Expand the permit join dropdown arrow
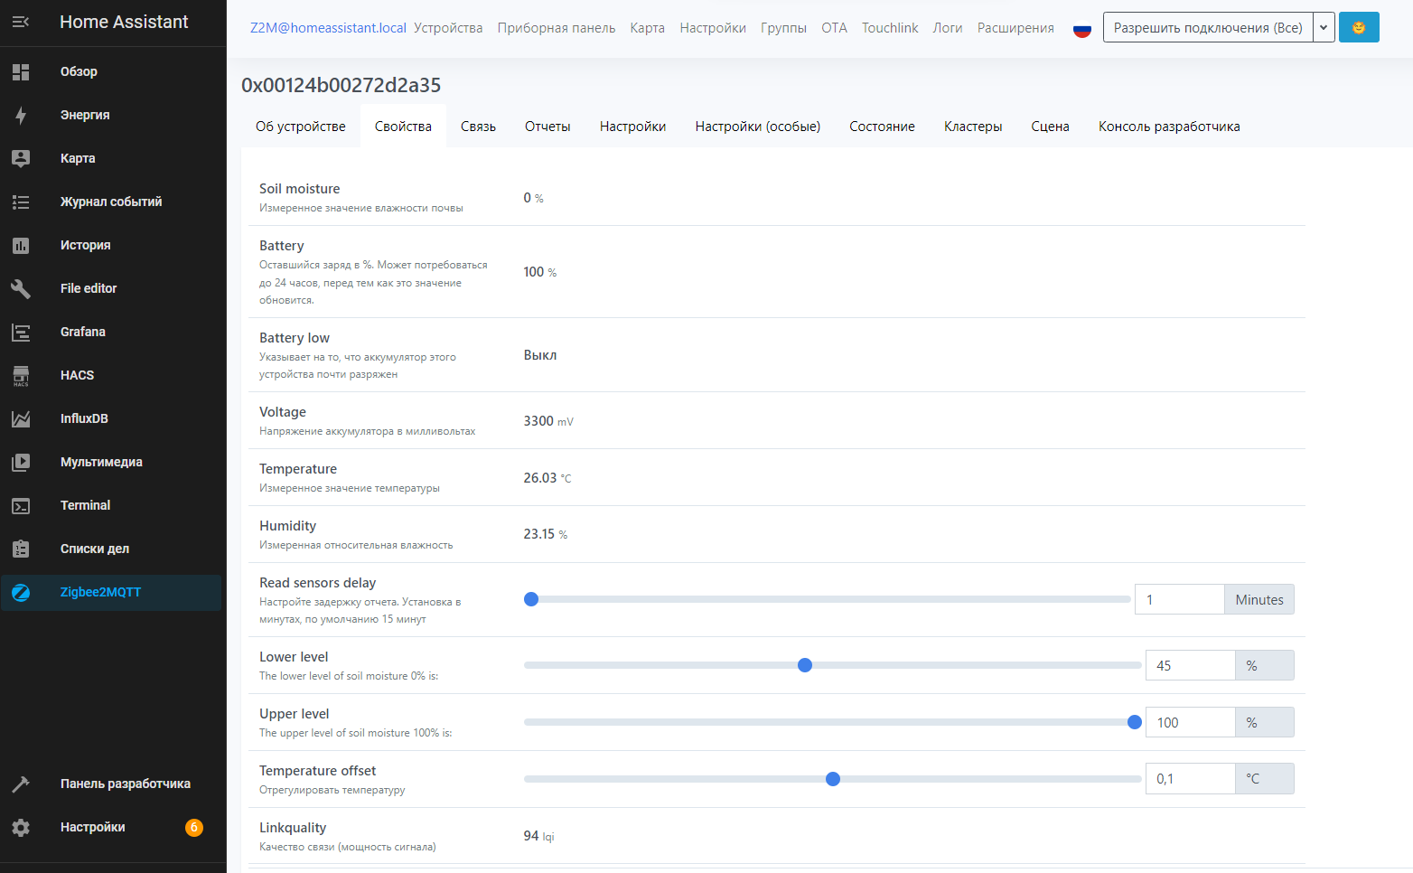This screenshot has width=1413, height=873. coord(1324,28)
